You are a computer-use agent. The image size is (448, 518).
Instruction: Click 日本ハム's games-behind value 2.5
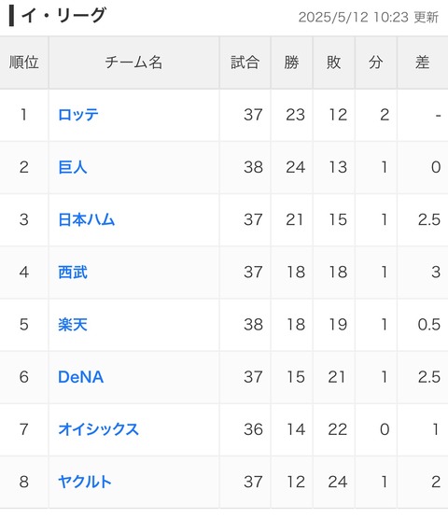(429, 219)
